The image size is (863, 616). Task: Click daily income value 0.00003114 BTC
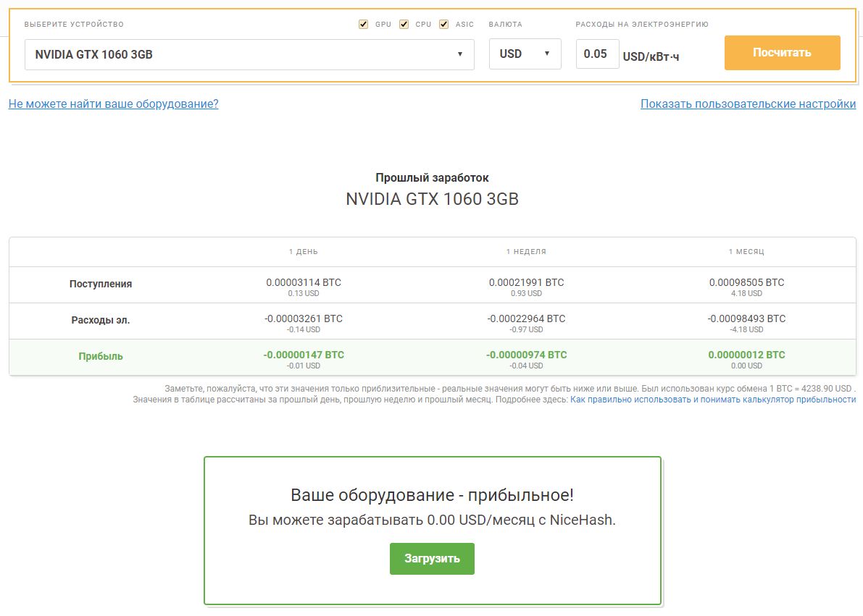click(x=303, y=282)
